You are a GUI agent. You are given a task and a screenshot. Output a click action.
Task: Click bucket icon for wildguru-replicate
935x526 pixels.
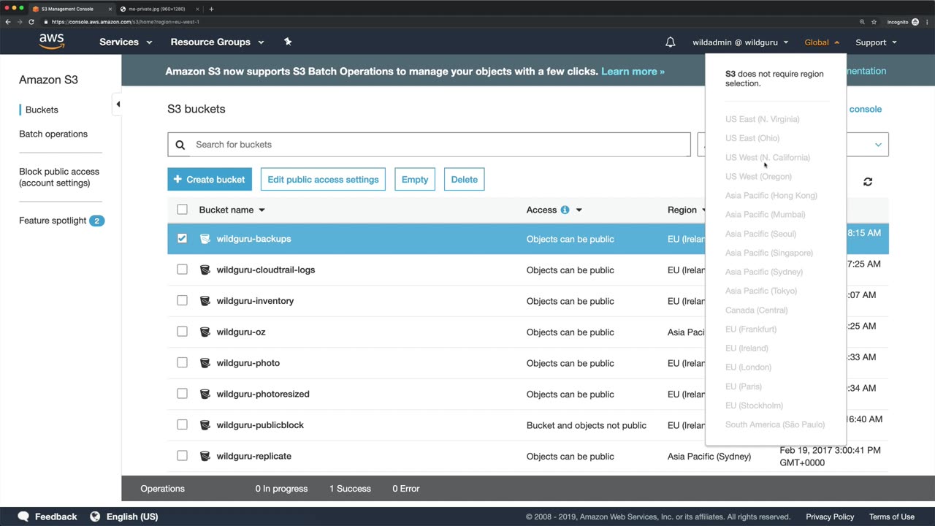pos(205,456)
